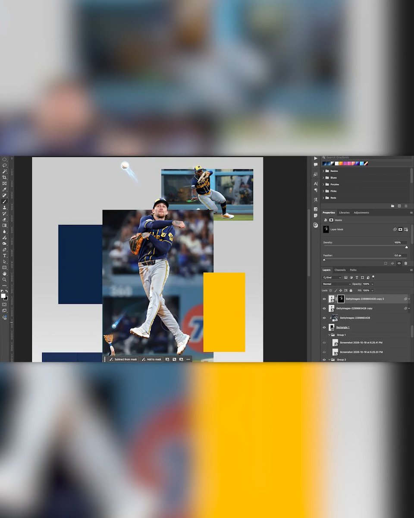414x518 pixels.
Task: Hide the Group 2 layer group
Action: [x=324, y=359]
